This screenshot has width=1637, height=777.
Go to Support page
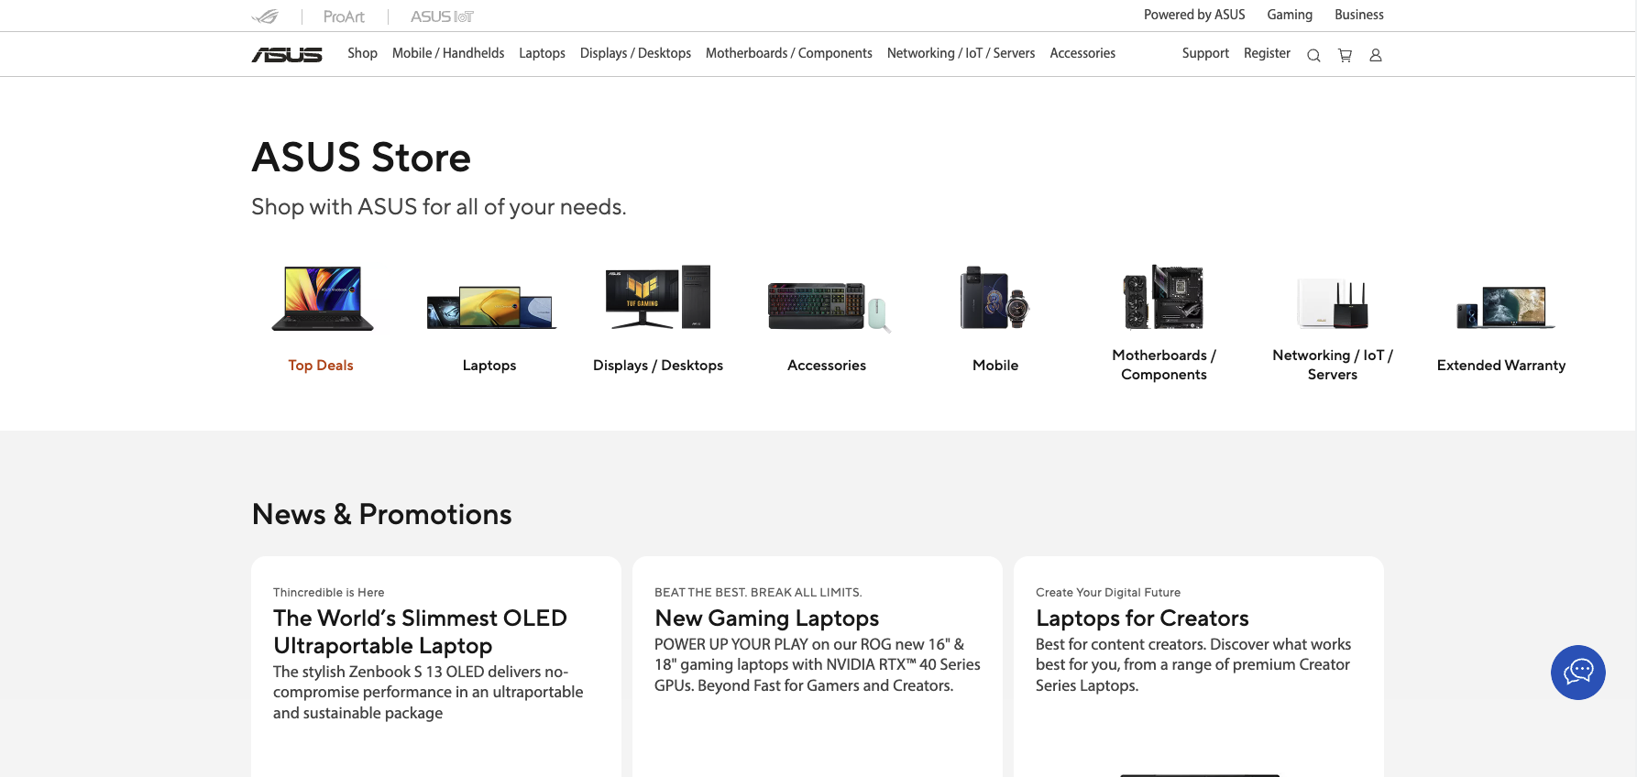[x=1205, y=53]
